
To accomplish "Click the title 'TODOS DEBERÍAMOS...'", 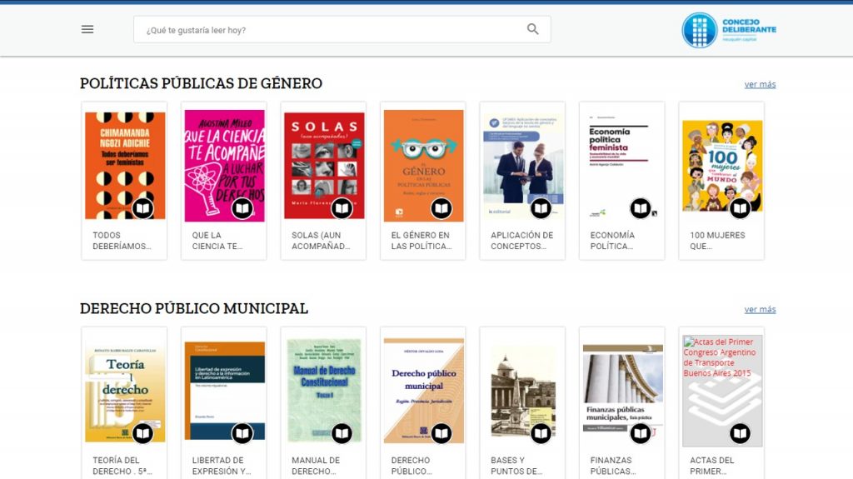I will [122, 241].
